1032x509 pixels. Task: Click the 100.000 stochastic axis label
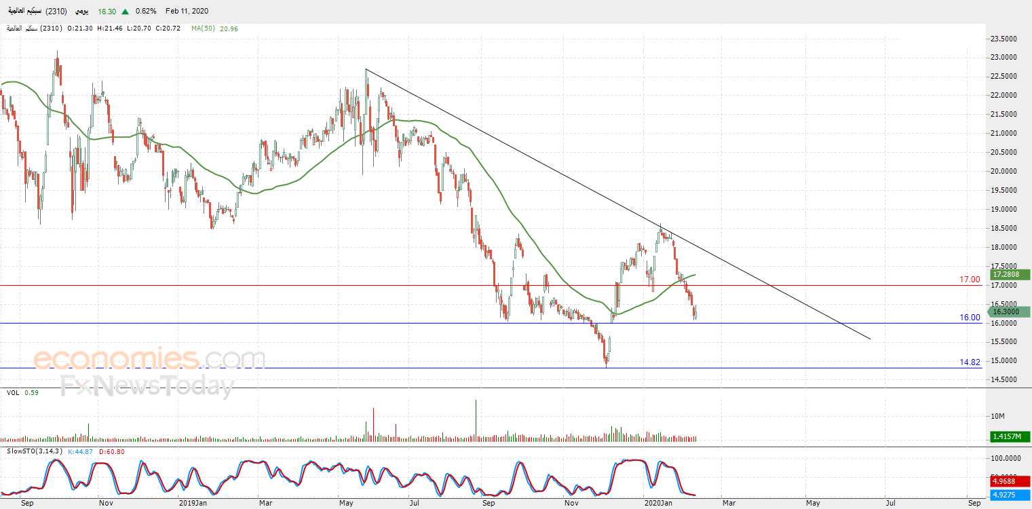pyautogui.click(x=1006, y=459)
